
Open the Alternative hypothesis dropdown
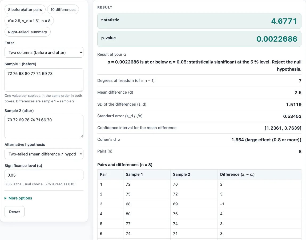(x=44, y=154)
